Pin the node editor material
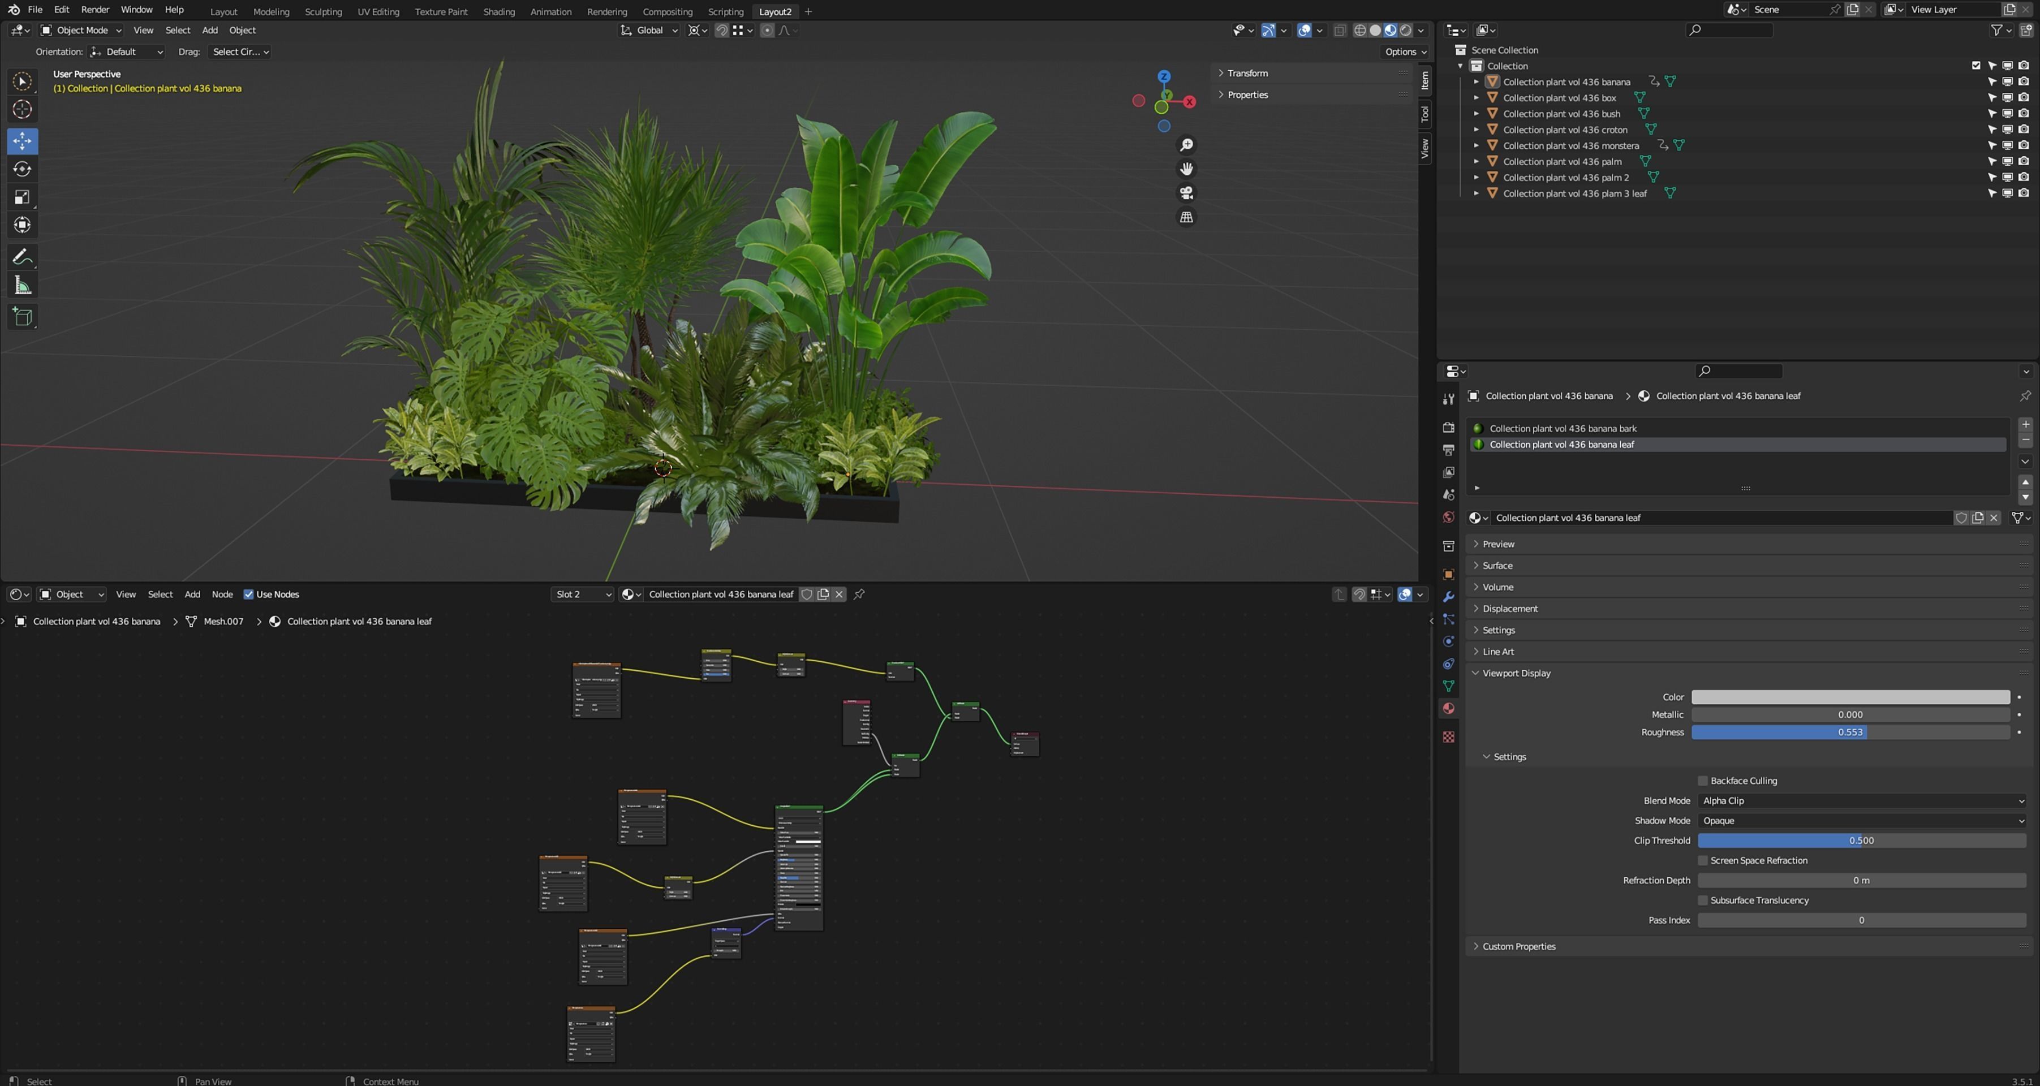Screen dimensions: 2040x1086 tap(859, 594)
